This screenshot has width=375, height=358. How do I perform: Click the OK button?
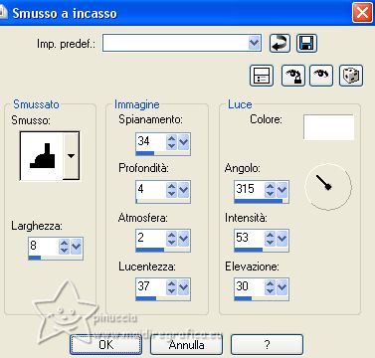point(106,345)
